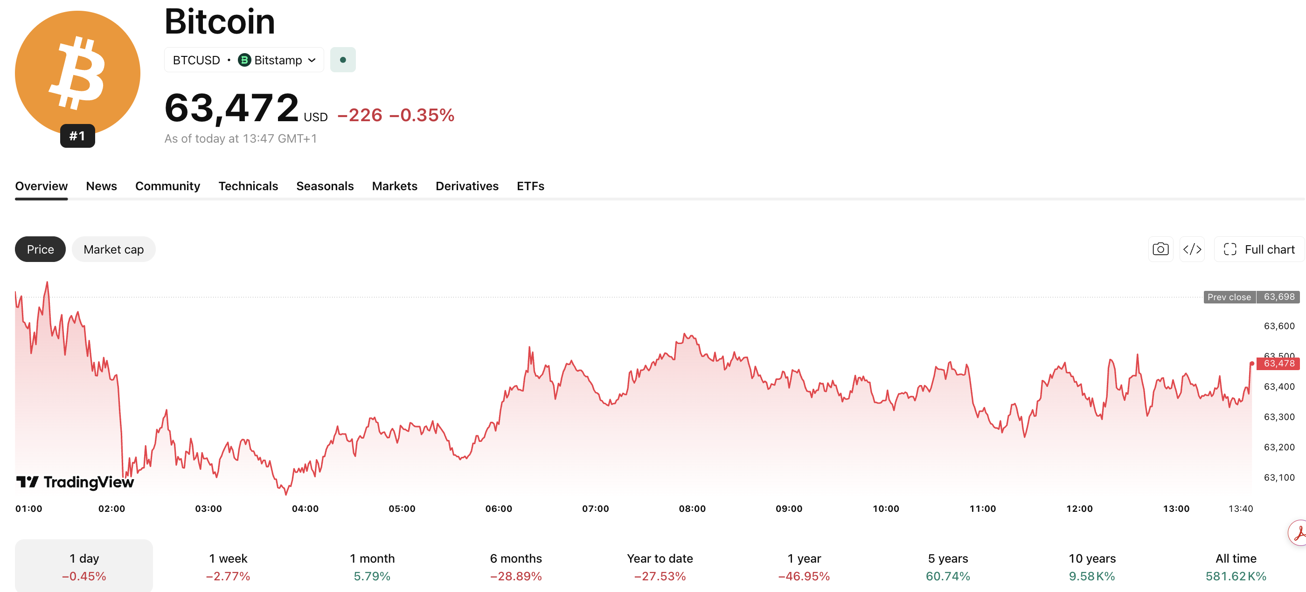Click the 08:00 time axis label
This screenshot has height=592, width=1306.
693,509
